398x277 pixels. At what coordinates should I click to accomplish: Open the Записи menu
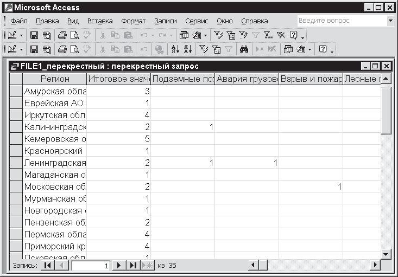165,21
